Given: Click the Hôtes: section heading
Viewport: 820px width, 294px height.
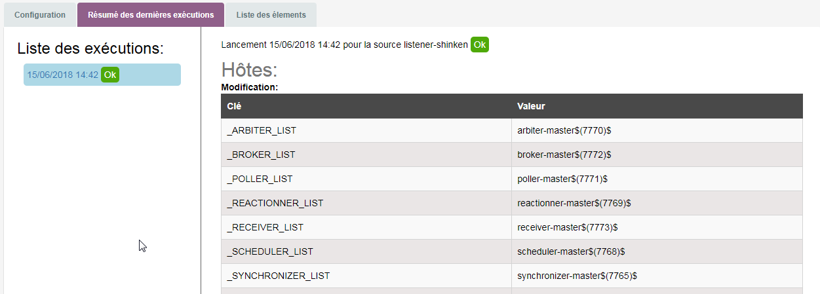Looking at the screenshot, I should click(250, 69).
